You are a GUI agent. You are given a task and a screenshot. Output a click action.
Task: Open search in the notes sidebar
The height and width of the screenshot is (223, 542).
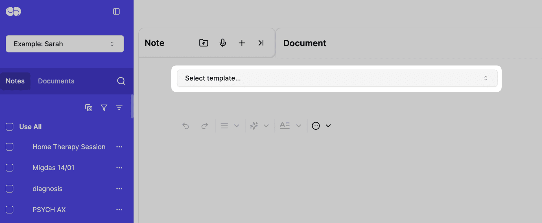(x=121, y=81)
